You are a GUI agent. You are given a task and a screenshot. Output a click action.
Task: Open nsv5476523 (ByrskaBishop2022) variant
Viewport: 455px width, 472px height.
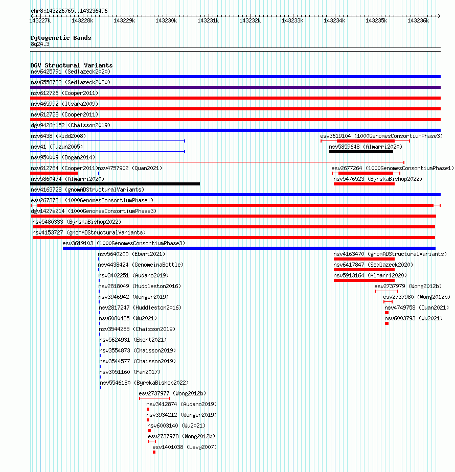(378, 179)
